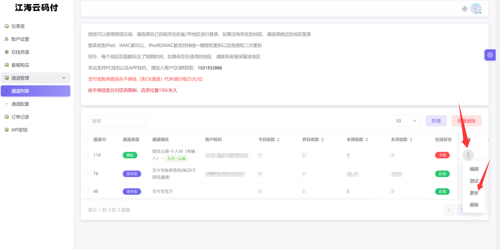The image size is (500, 249).
Task: Open the floating settings gear panel
Action: pos(490,55)
